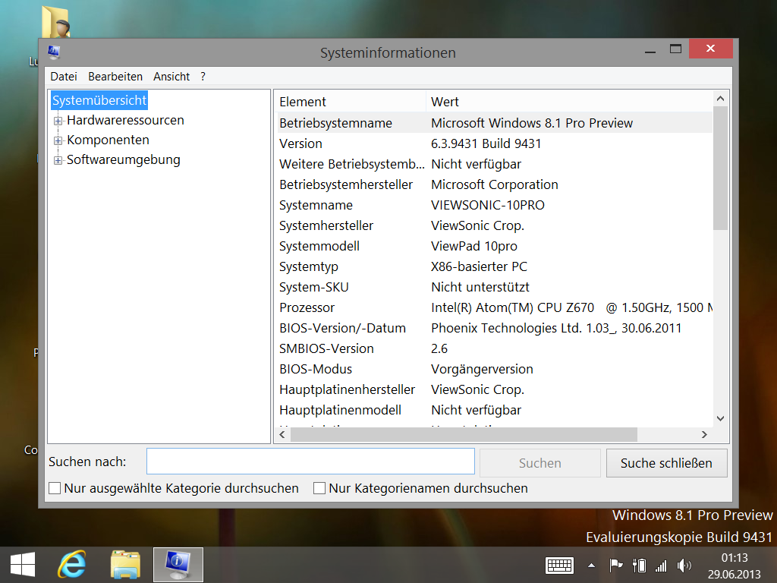The image size is (777, 583).
Task: Select the Betriebsystemhersteller row
Action: point(493,184)
